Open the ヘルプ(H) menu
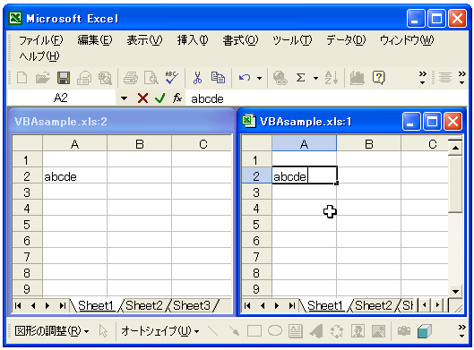474x350 pixels. point(39,56)
